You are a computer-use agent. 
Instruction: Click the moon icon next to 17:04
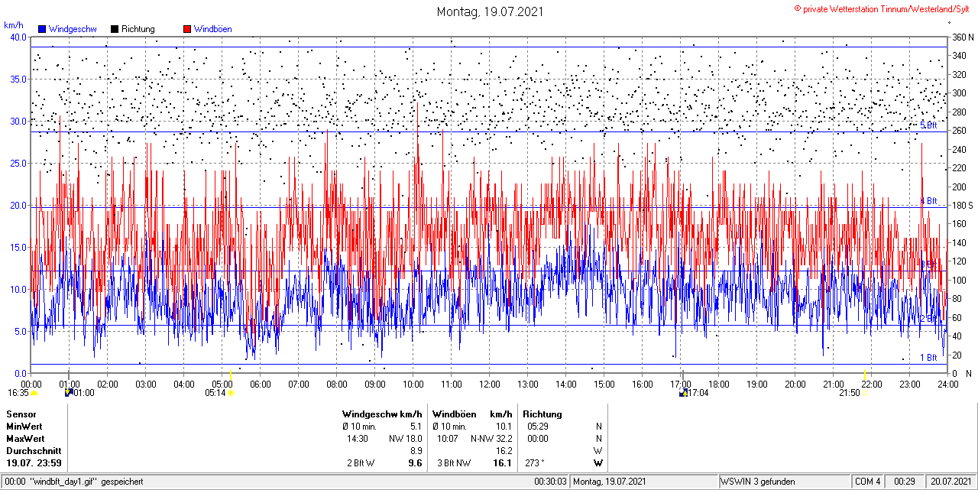683,393
